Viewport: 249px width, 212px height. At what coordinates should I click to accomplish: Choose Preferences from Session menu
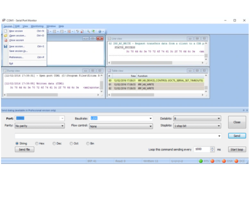(25, 57)
